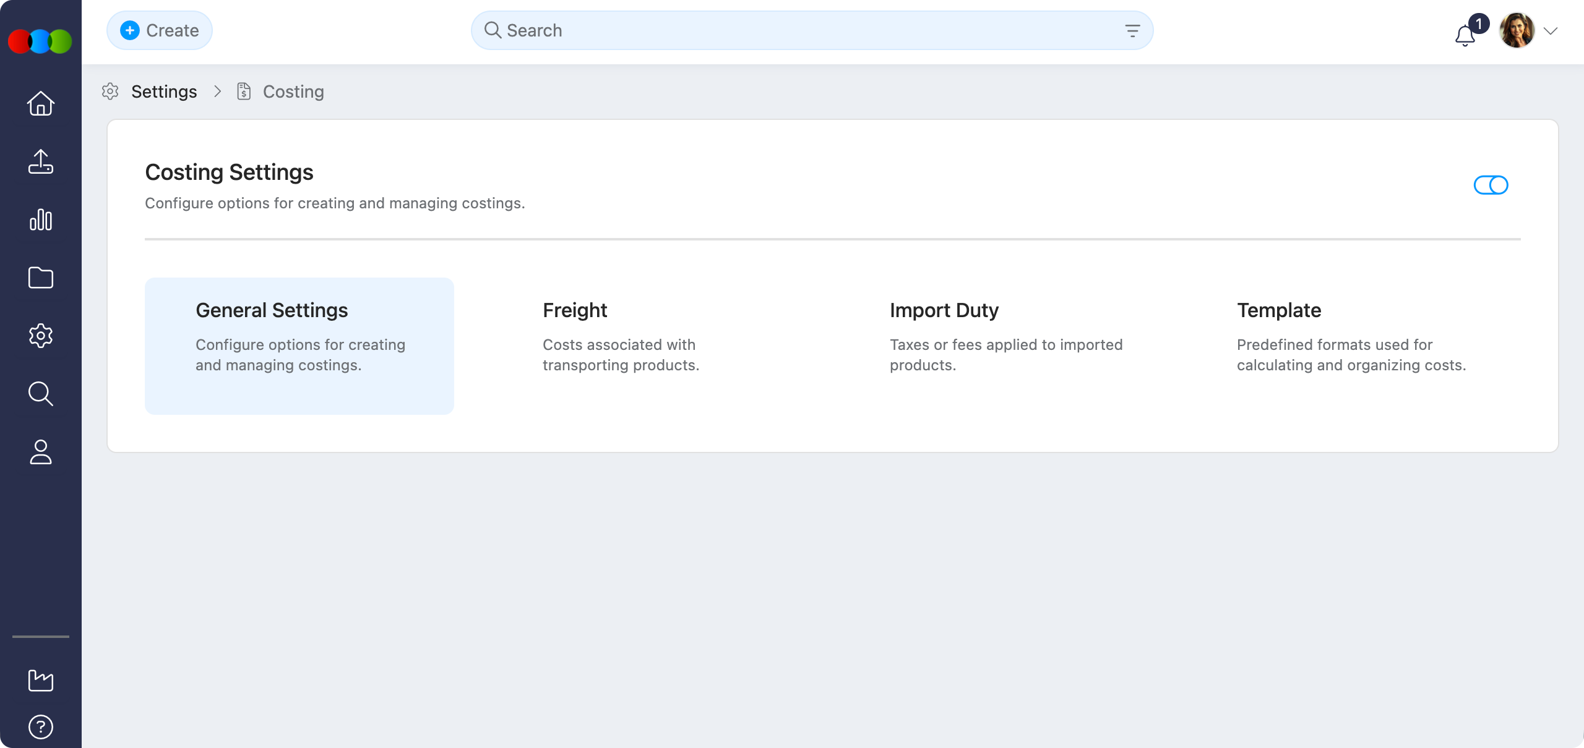Open the bar chart analytics icon
The image size is (1584, 748).
pos(41,219)
